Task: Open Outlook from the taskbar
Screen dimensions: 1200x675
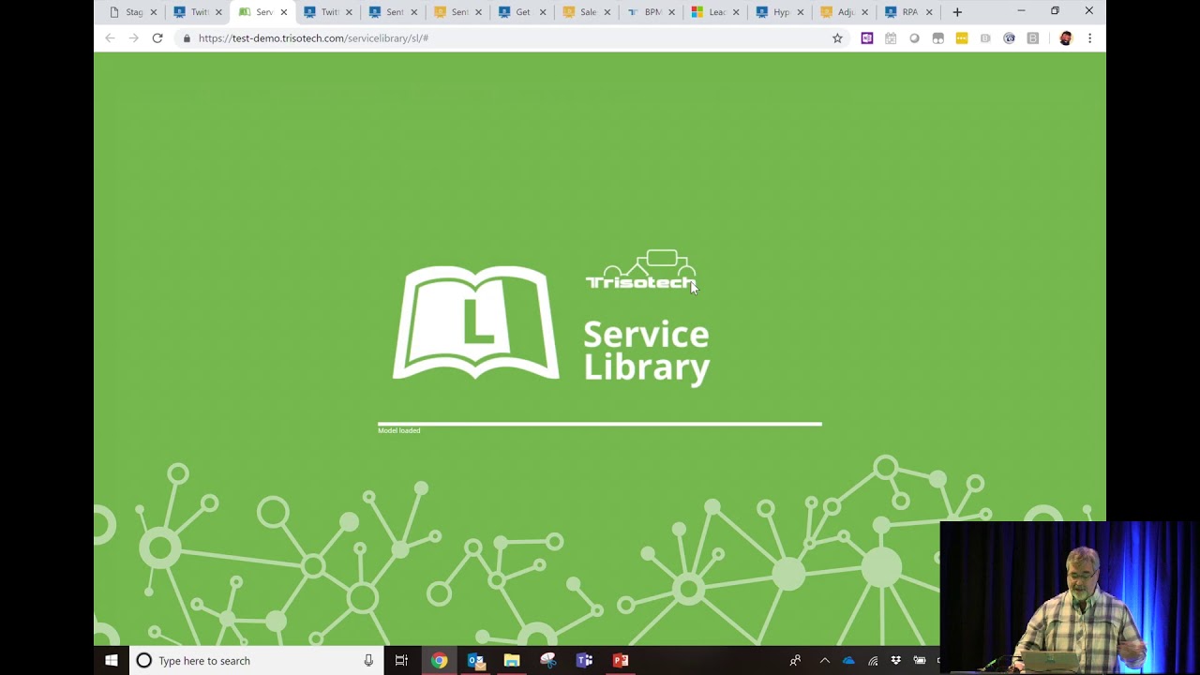Action: pos(475,661)
